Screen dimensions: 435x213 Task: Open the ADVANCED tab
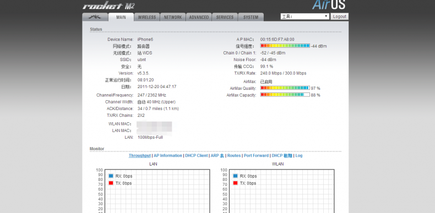199,17
